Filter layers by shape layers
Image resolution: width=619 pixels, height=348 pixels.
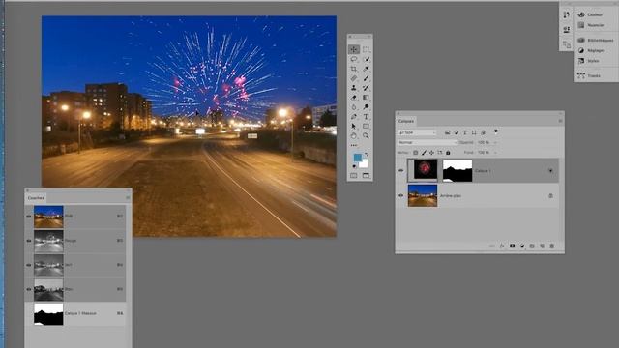tap(474, 132)
